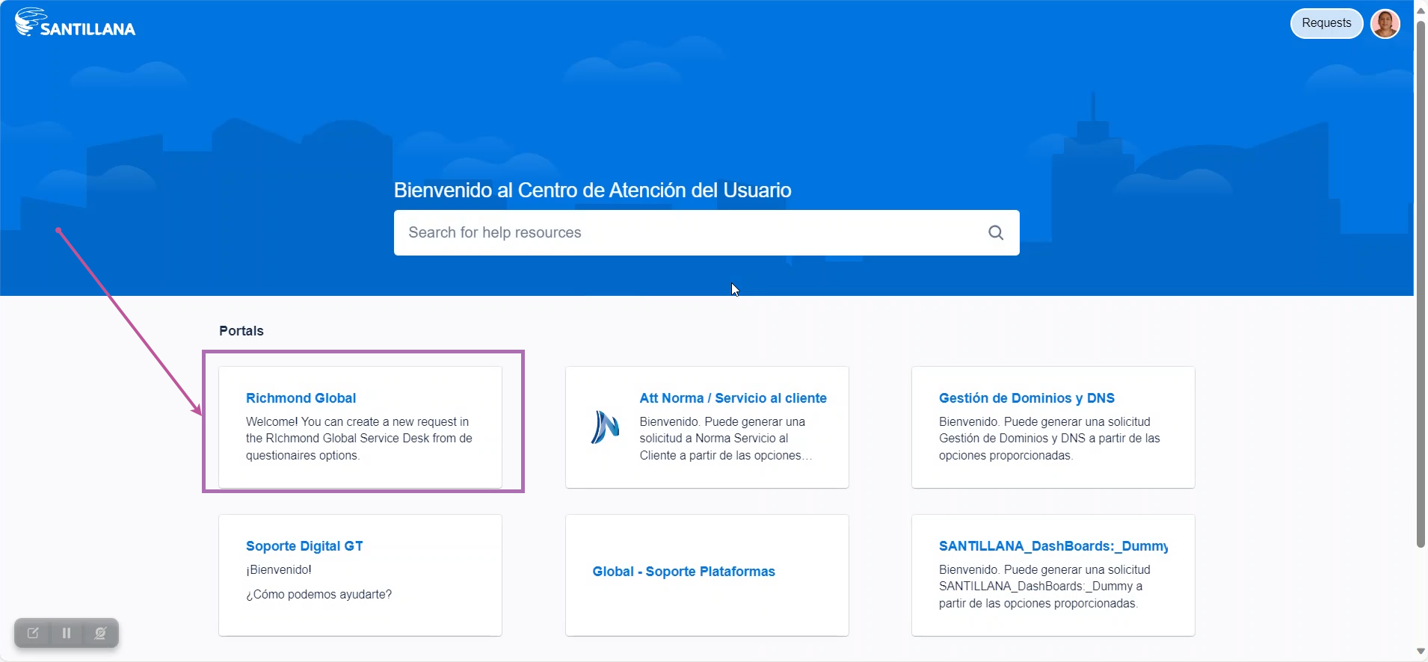Open Att Norma / Servicio al cliente

coord(733,398)
